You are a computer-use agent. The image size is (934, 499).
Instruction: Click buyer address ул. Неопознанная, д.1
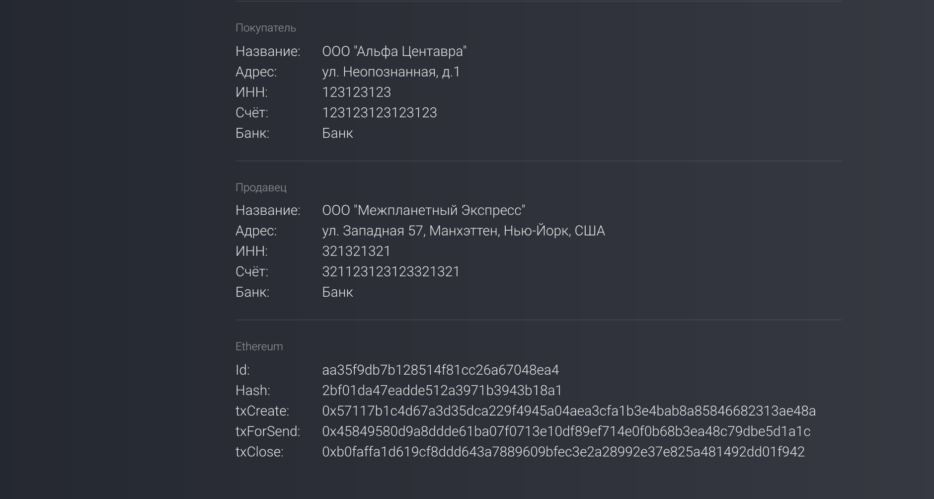coord(391,72)
